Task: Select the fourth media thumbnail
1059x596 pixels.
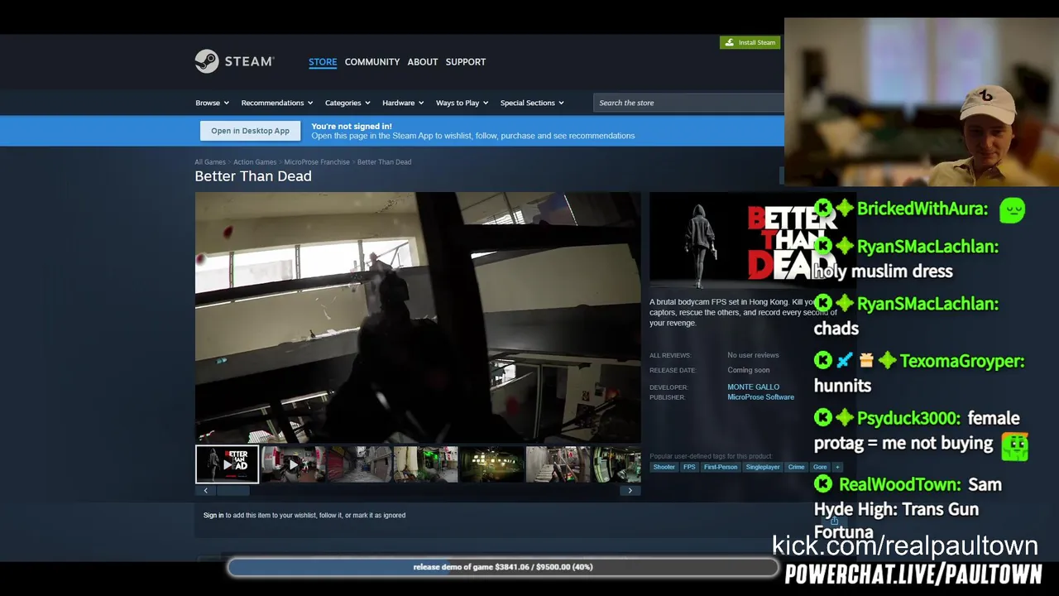Action: pos(425,464)
